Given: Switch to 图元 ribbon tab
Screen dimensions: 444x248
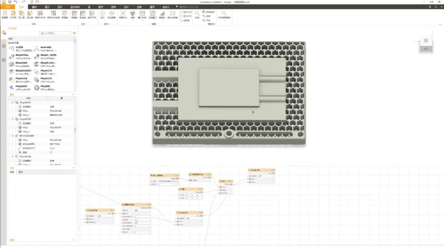Looking at the screenshot, I should pyautogui.click(x=47, y=7).
